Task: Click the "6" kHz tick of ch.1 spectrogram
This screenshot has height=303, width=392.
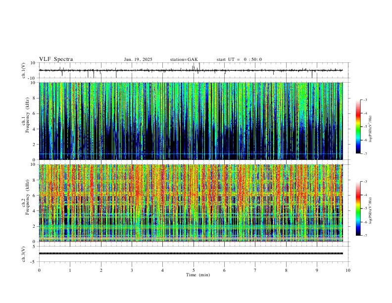Action: (x=34, y=113)
